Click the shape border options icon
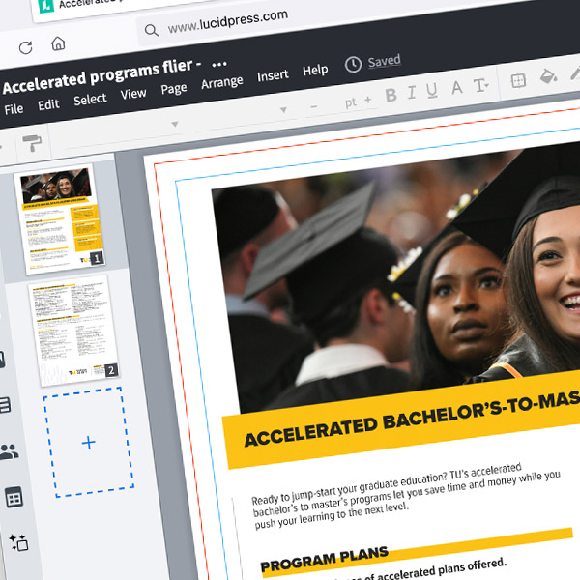 tap(518, 80)
